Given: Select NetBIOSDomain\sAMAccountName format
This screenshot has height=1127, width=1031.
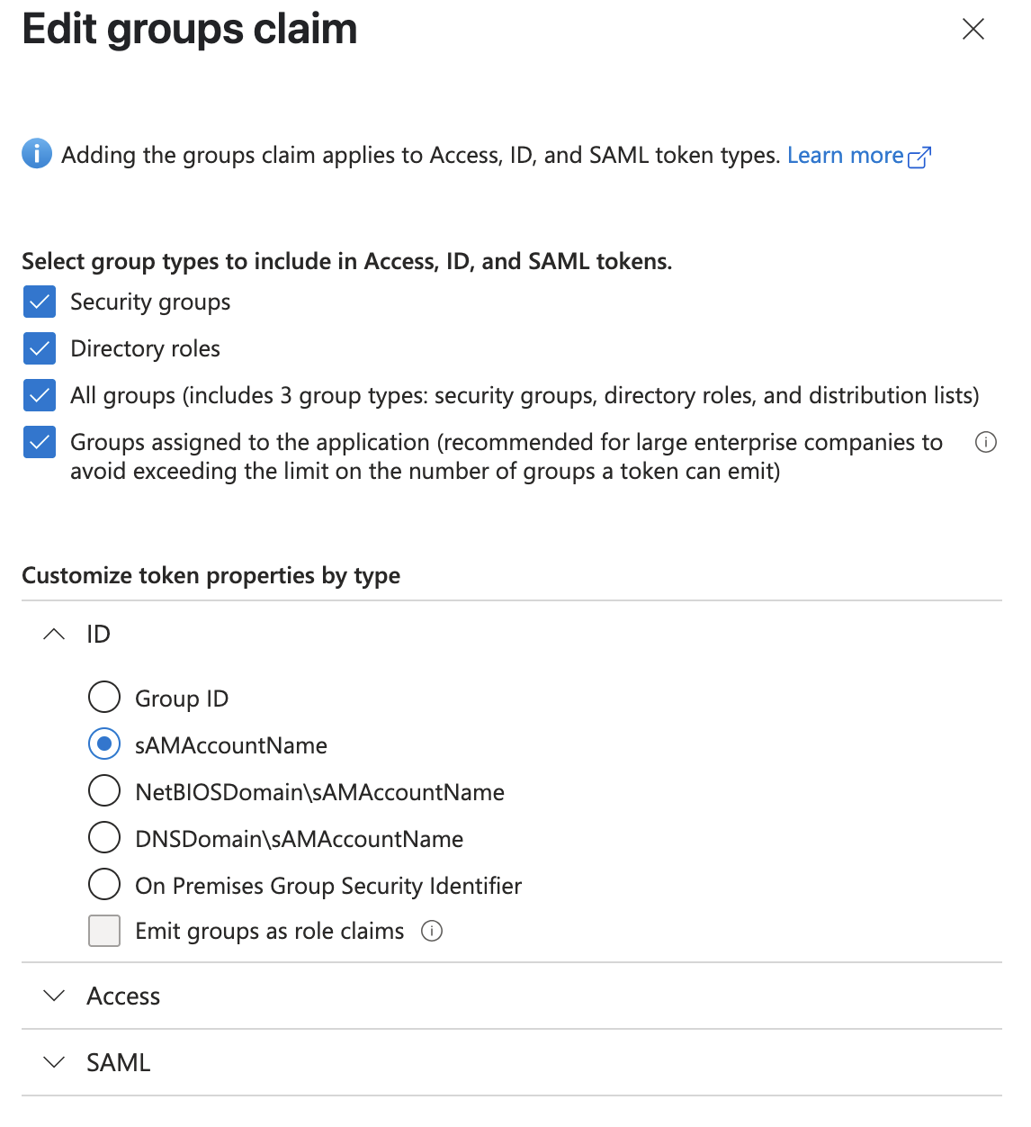Looking at the screenshot, I should [103, 790].
